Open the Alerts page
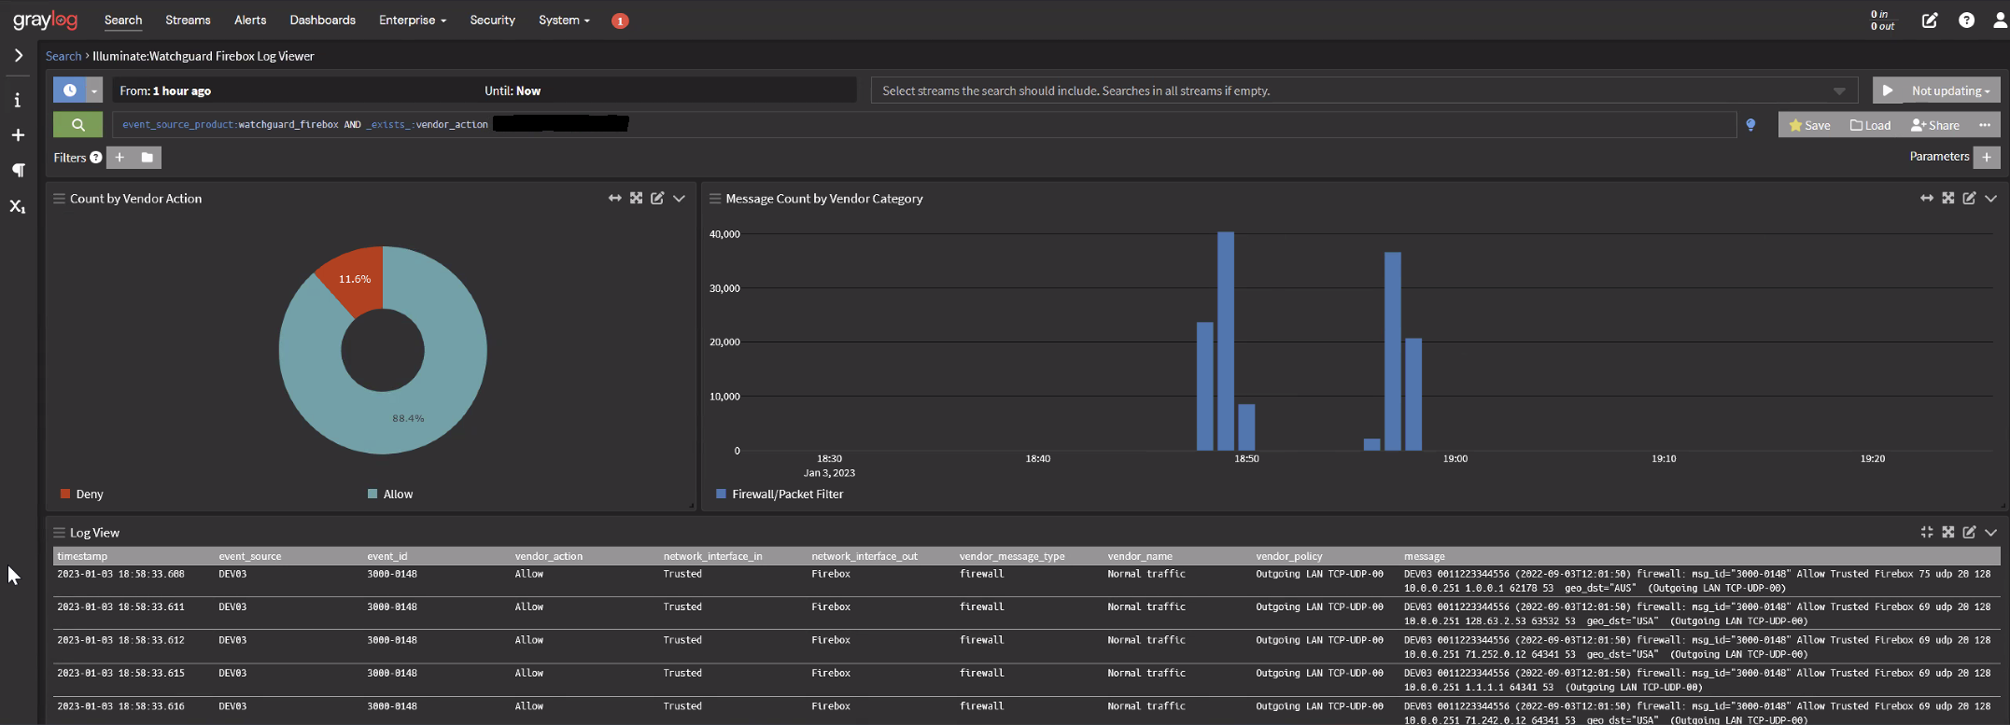Viewport: 2010px width, 725px height. pyautogui.click(x=250, y=21)
